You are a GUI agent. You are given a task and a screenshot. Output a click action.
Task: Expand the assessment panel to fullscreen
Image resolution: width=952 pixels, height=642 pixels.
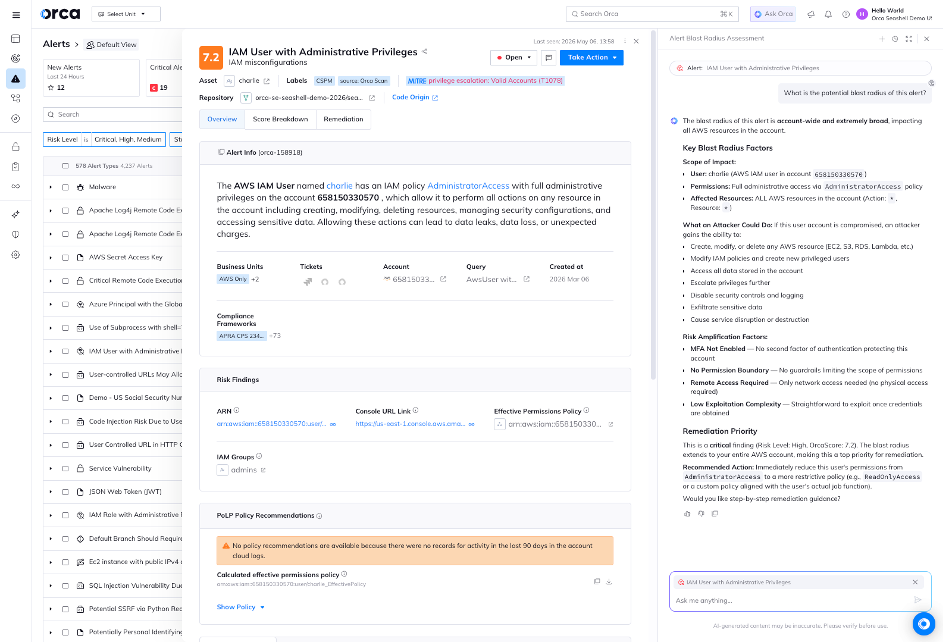coord(909,39)
